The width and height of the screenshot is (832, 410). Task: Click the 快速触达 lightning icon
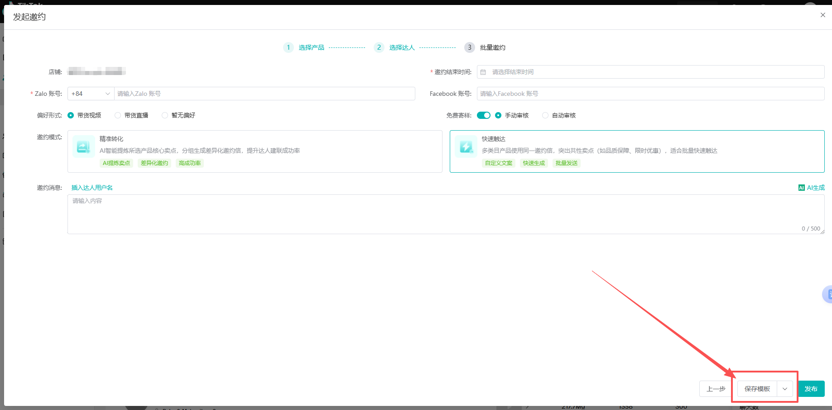[x=466, y=146]
